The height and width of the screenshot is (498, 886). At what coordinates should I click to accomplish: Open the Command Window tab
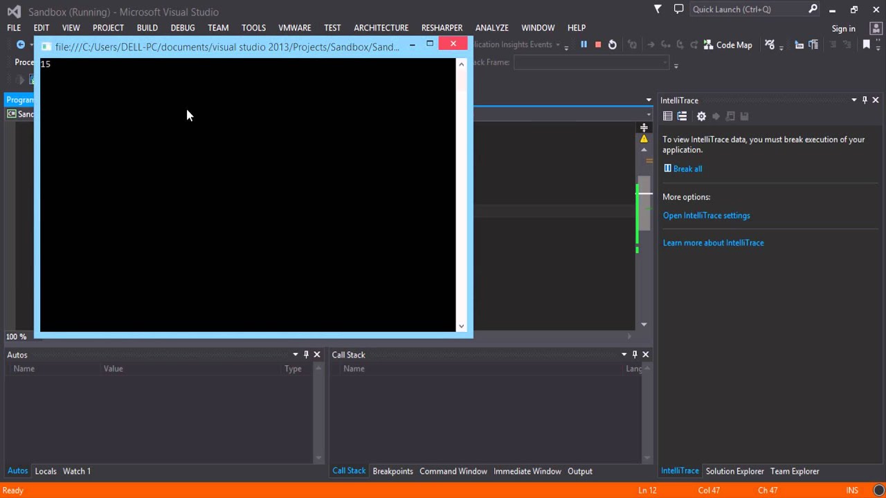[x=453, y=471]
